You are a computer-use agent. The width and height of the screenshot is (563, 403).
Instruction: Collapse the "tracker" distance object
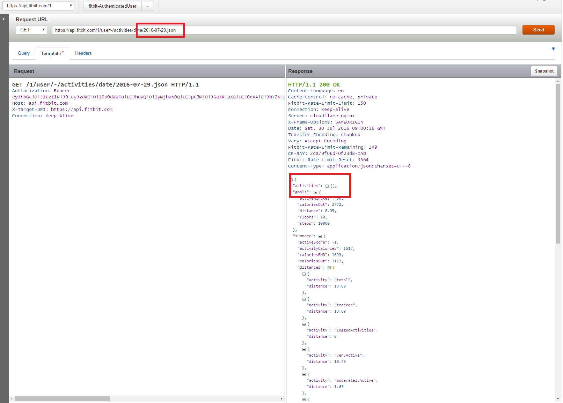coord(304,299)
